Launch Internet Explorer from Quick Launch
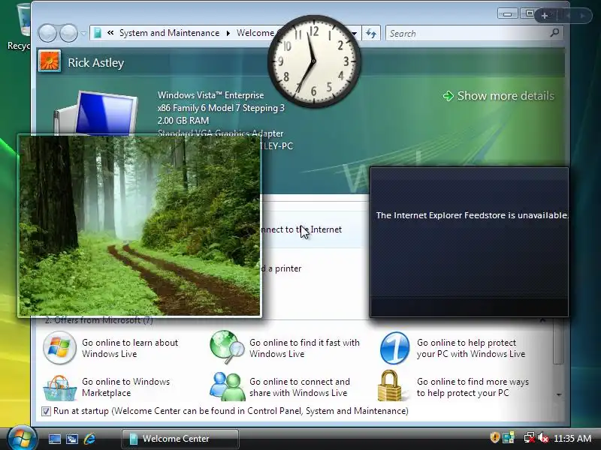 point(89,439)
